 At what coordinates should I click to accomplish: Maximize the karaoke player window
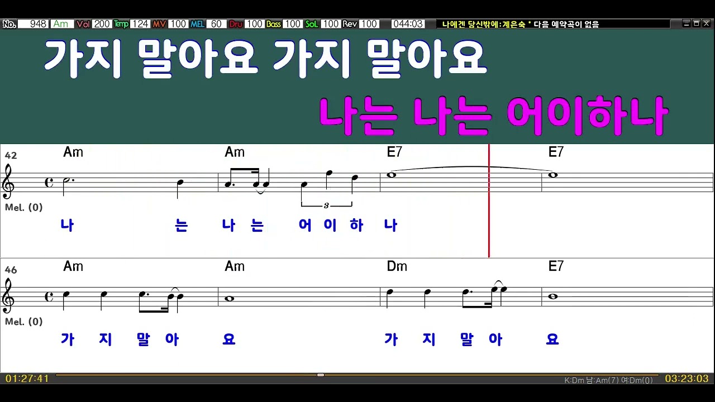697,23
